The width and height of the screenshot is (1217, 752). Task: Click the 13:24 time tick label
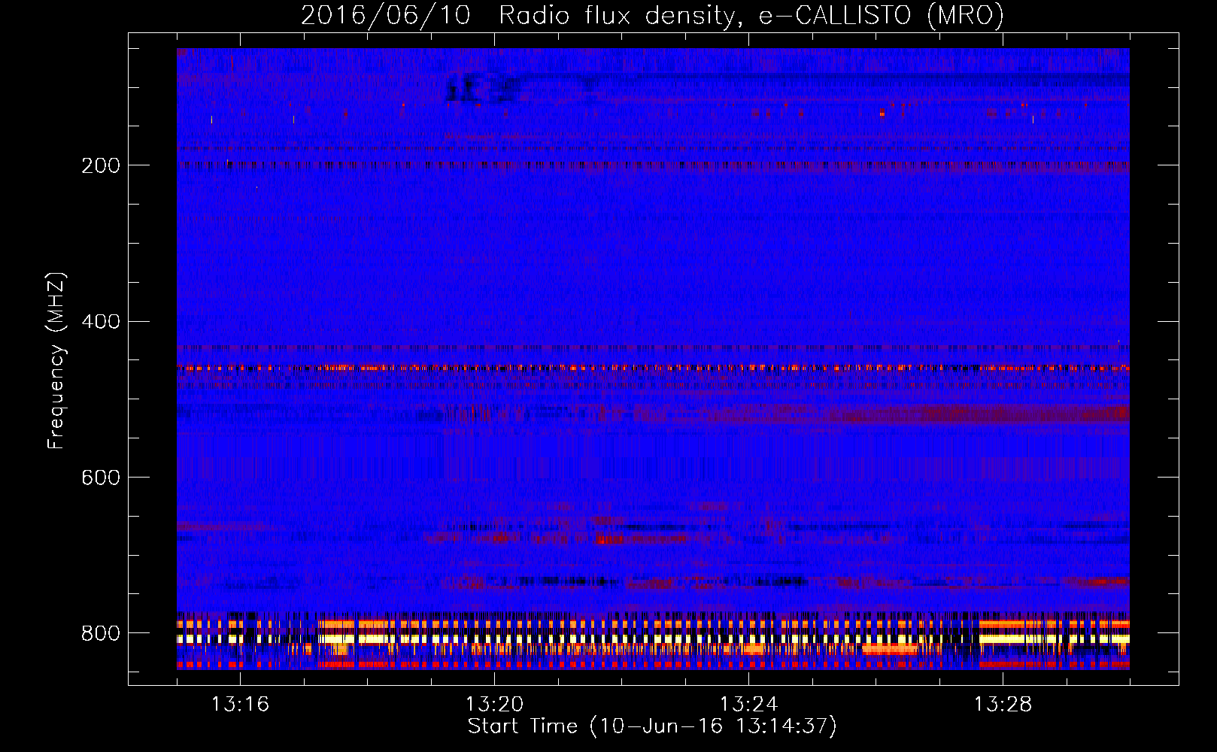(x=748, y=705)
